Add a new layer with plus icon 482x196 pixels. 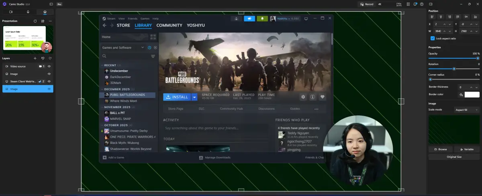pyautogui.click(x=35, y=58)
